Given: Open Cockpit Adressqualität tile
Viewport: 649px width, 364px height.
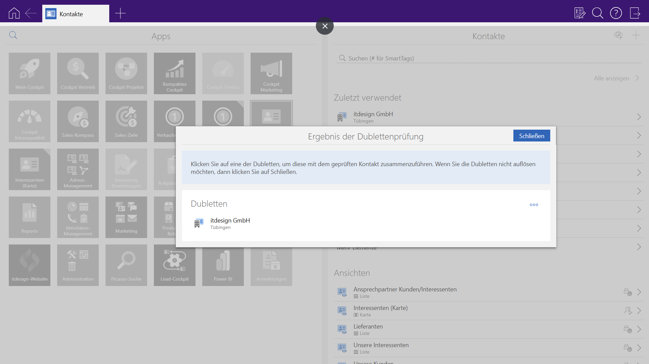Looking at the screenshot, I should pyautogui.click(x=29, y=121).
